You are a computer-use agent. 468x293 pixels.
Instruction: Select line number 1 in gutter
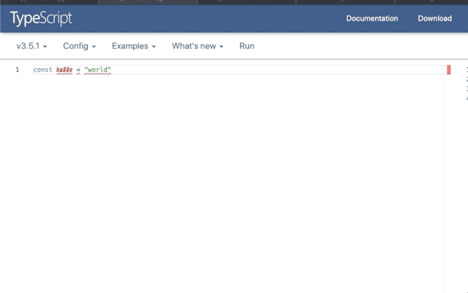click(18, 70)
